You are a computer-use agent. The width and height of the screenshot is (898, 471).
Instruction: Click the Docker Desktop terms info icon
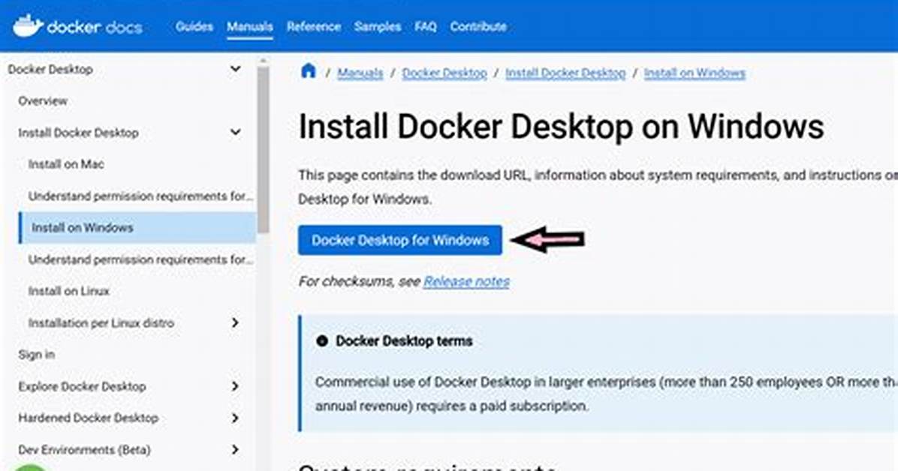click(322, 341)
